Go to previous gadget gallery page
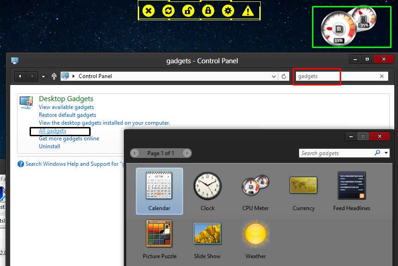Image resolution: width=398 pixels, height=266 pixels. coord(135,153)
